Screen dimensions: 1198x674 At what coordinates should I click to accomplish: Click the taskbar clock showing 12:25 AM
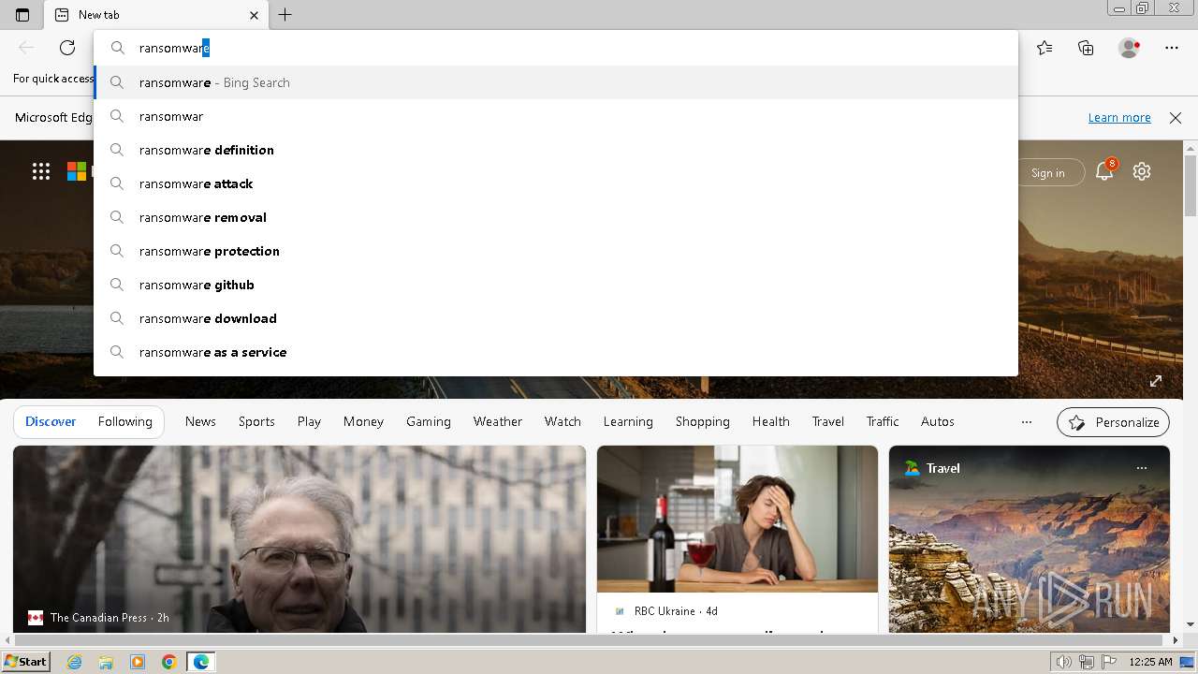(x=1150, y=662)
